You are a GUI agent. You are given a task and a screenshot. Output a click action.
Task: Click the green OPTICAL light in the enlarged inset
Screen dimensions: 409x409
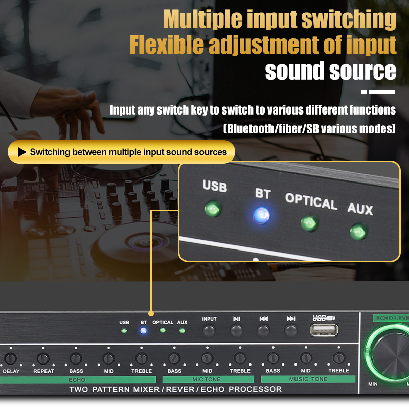pos(309,223)
